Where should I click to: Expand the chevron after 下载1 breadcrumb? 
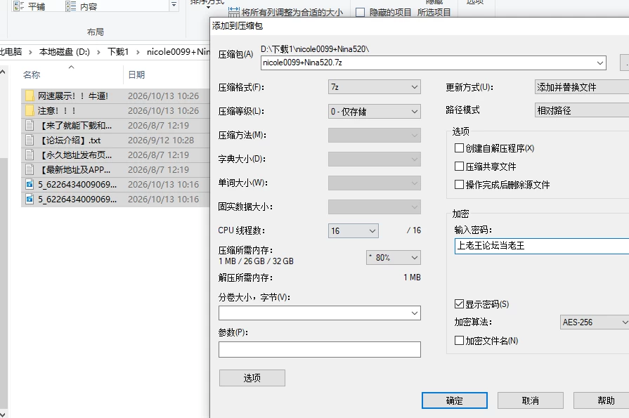pos(138,52)
